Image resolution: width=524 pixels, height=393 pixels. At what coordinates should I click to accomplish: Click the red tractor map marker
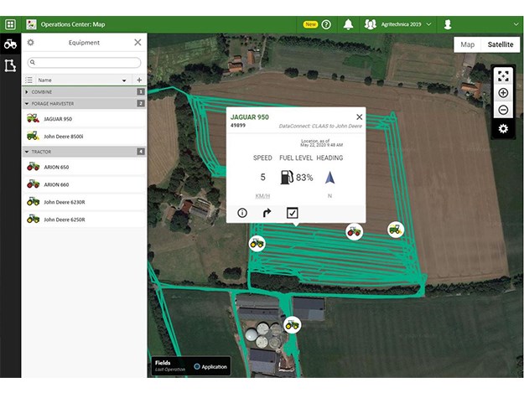355,231
